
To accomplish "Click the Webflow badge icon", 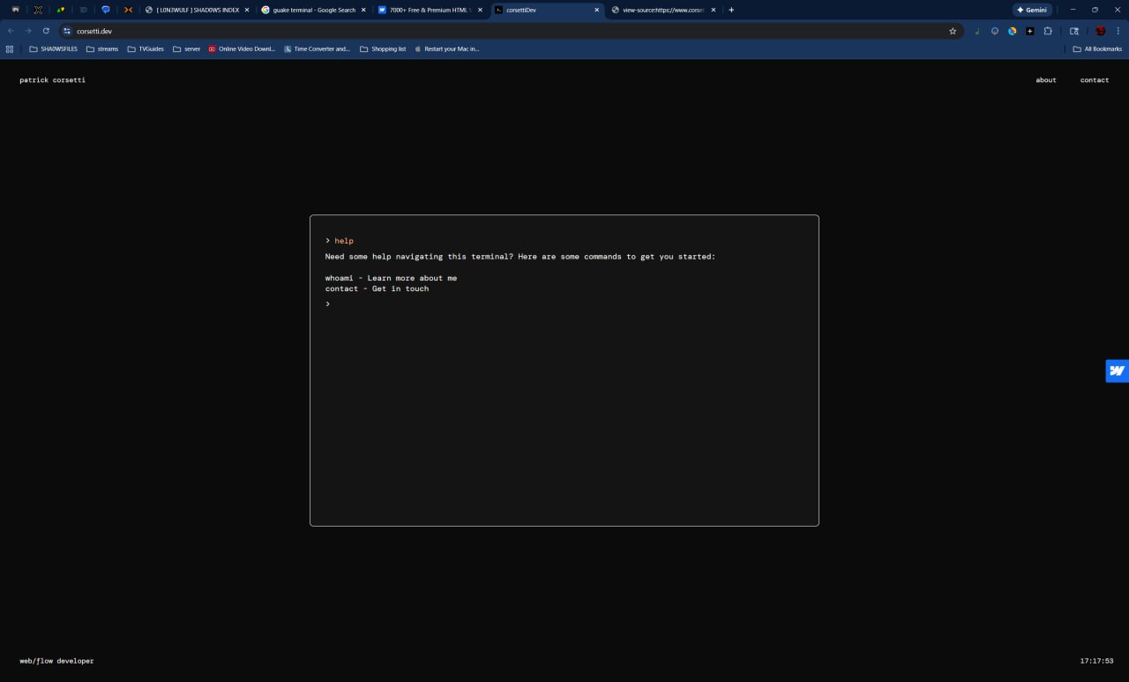I will tap(1117, 371).
